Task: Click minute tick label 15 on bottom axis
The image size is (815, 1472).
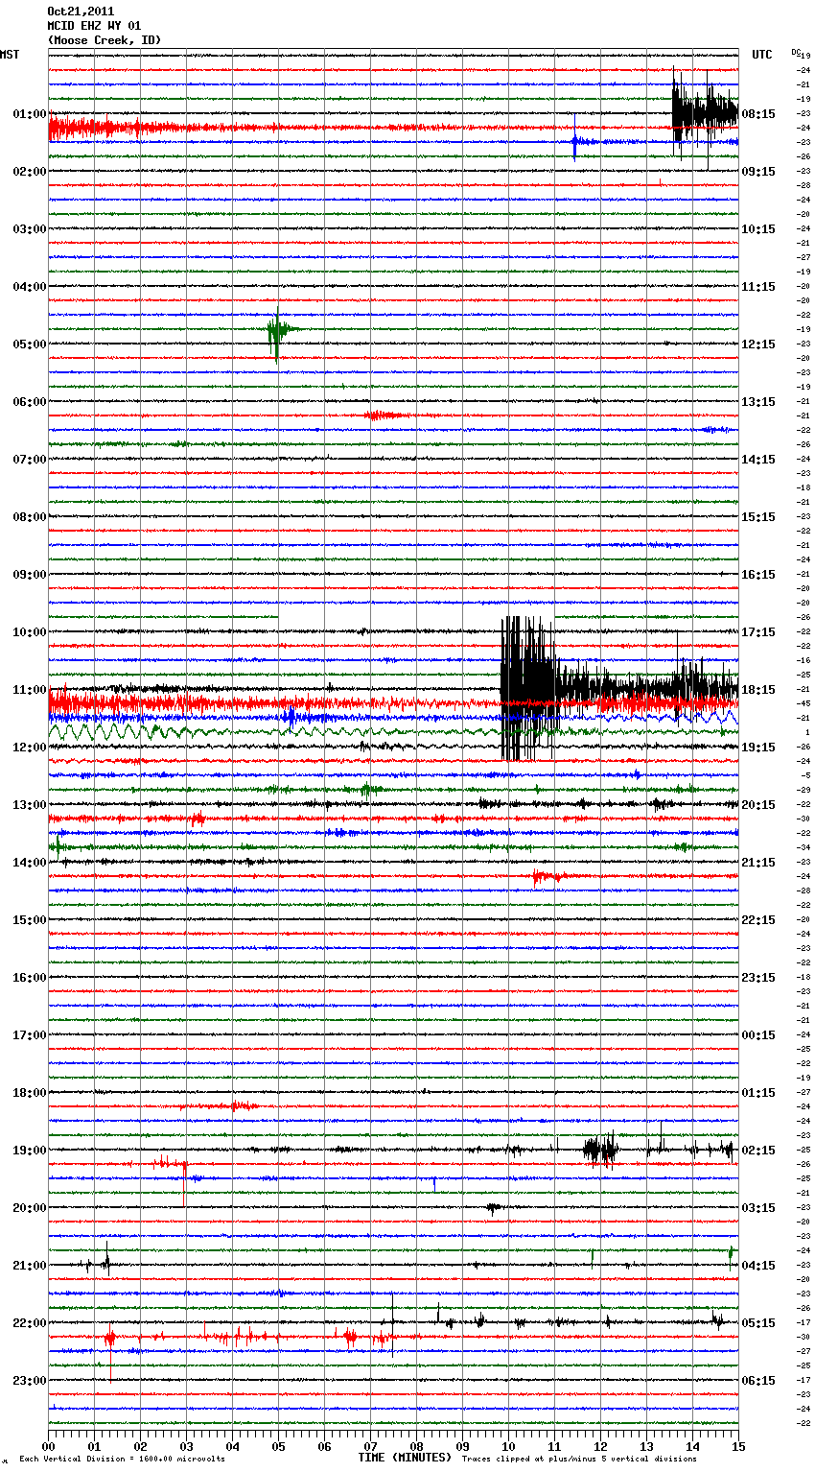Action: click(738, 1446)
